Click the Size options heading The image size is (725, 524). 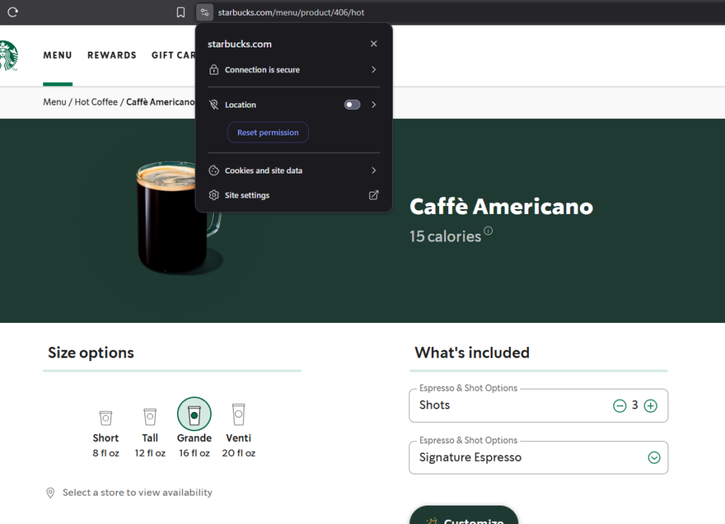point(91,353)
